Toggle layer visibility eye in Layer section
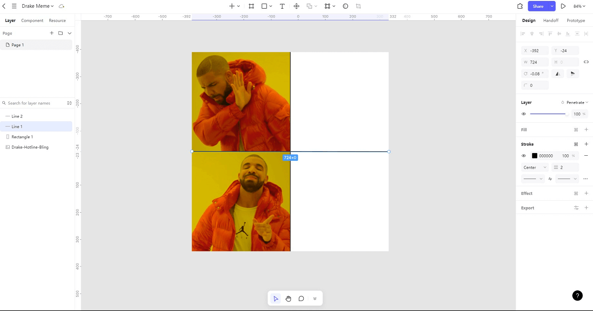Viewport: 593px width, 311px height. 523,114
